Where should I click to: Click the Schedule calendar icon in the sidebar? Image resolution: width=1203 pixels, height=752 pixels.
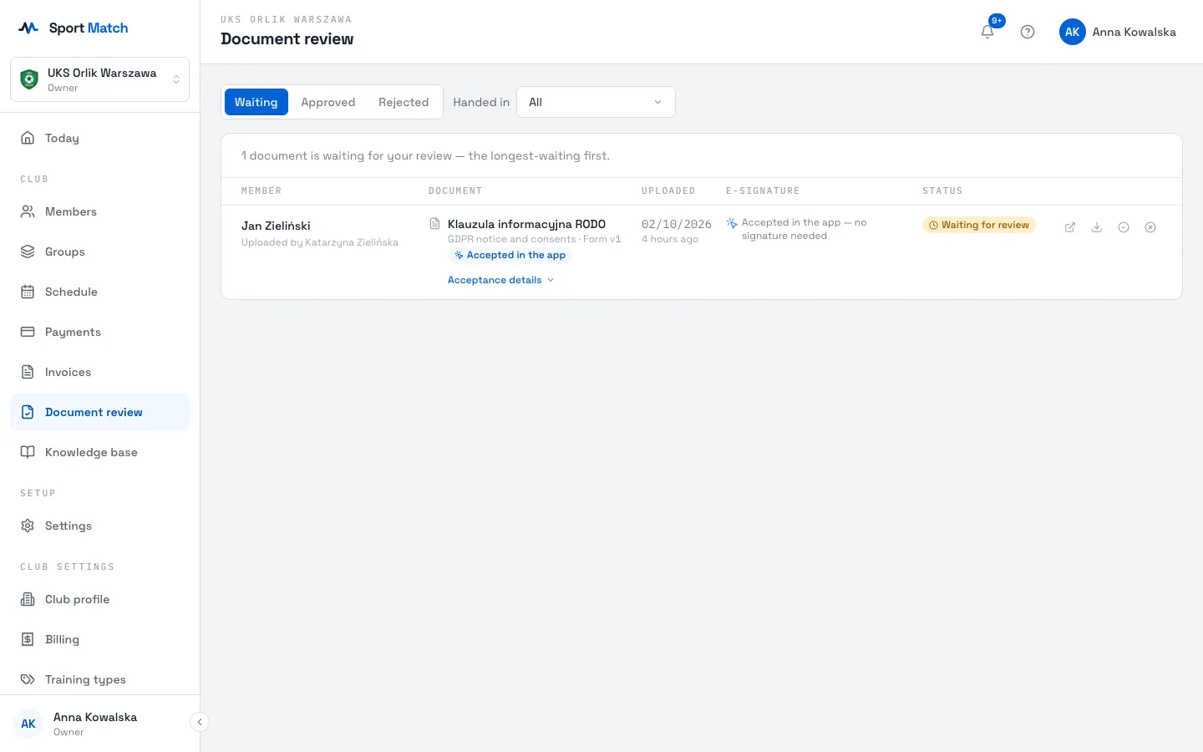(28, 292)
